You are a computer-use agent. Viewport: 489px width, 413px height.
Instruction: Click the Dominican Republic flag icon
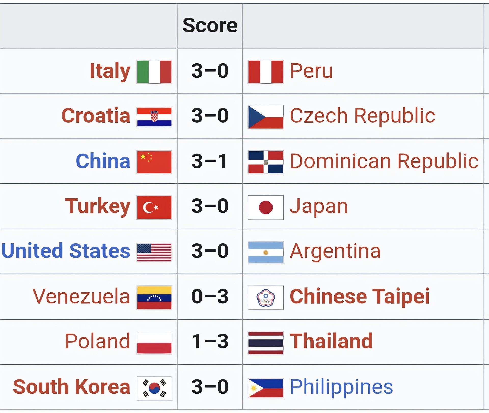click(x=266, y=162)
